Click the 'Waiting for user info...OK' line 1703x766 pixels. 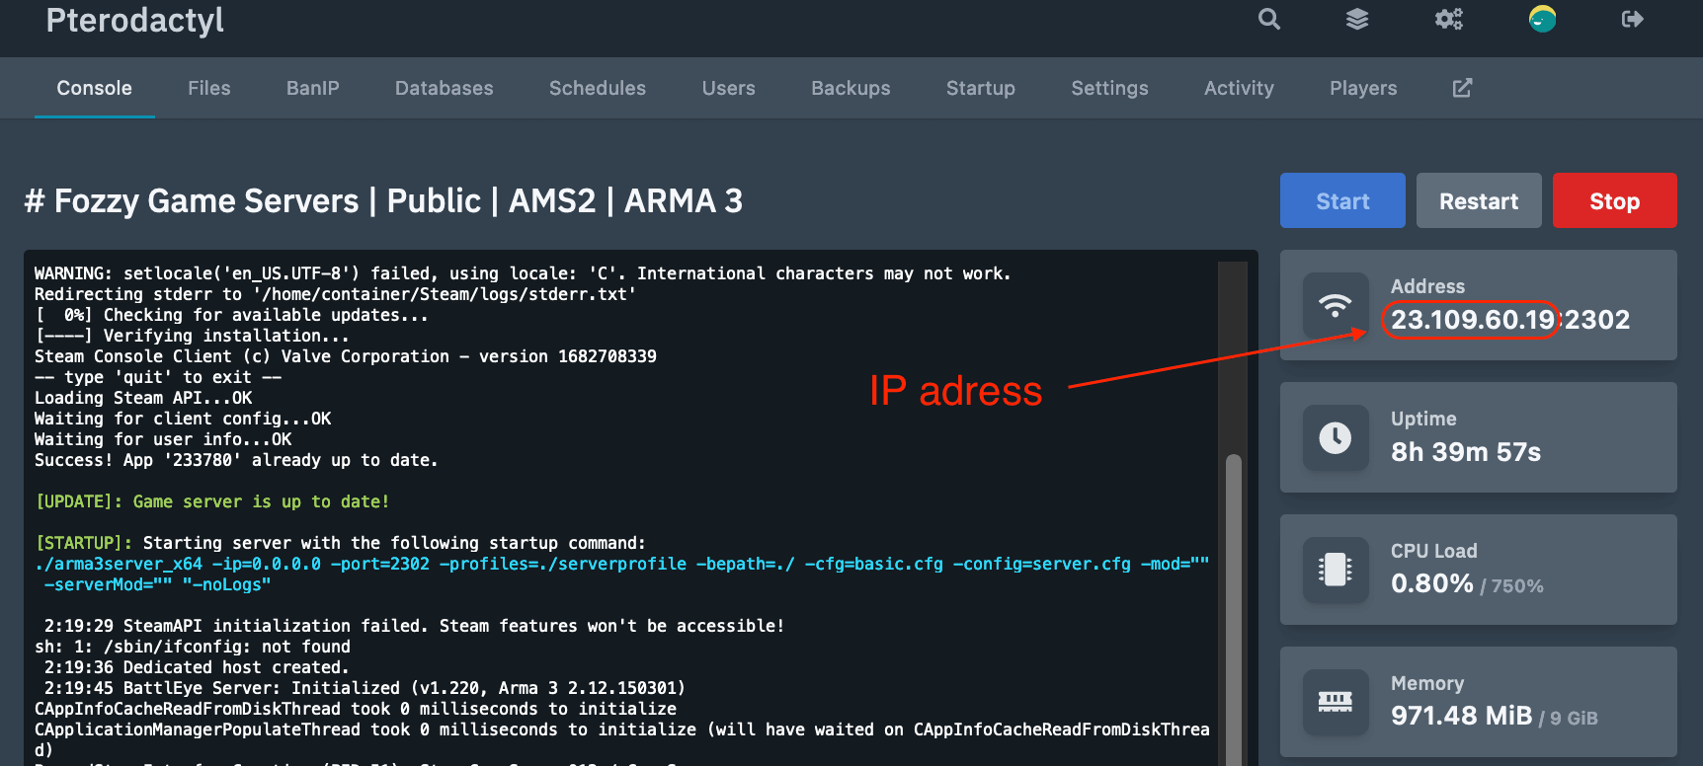163,439
